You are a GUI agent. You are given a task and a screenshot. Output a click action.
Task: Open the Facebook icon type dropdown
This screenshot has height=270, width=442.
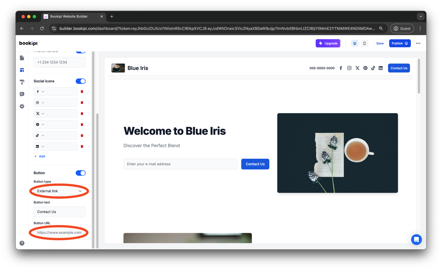40,92
